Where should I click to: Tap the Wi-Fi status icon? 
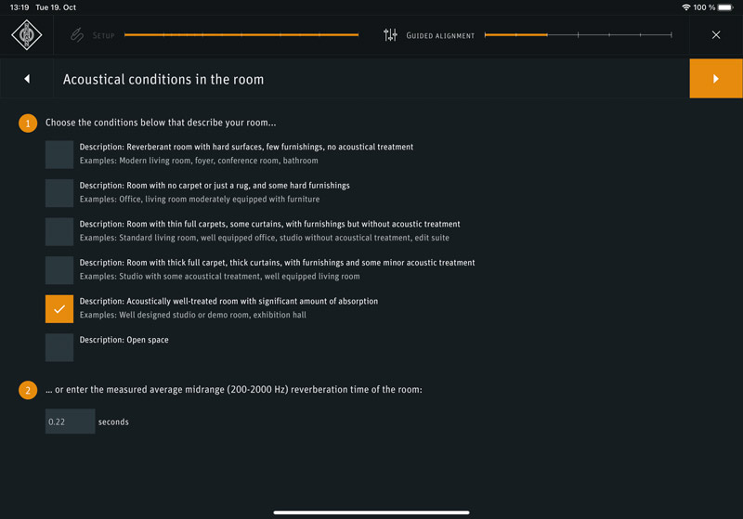click(x=686, y=7)
